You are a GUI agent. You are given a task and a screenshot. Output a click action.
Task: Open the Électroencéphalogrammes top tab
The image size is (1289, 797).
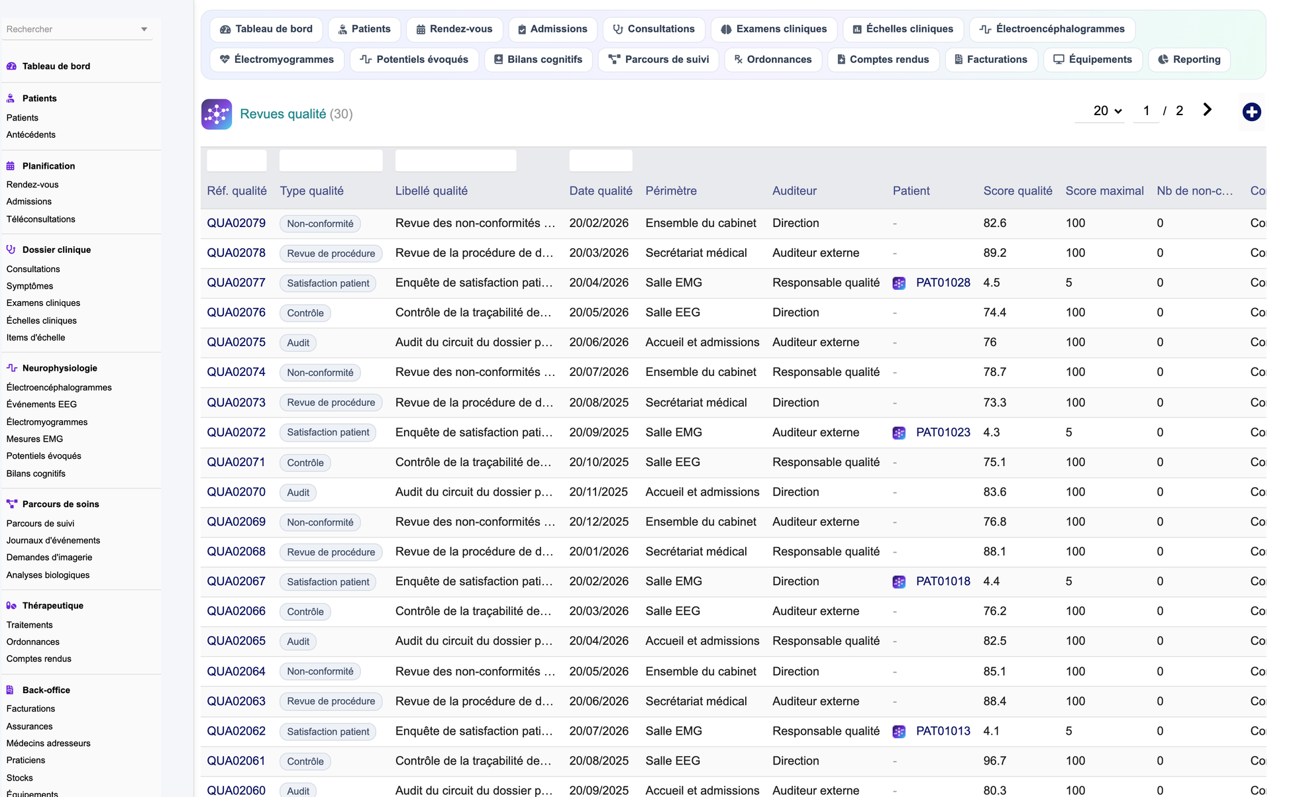pos(1053,29)
